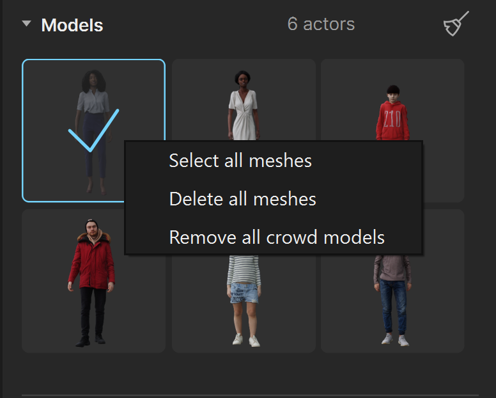Select the woman in white dress actor
This screenshot has height=398, width=496.
click(244, 99)
